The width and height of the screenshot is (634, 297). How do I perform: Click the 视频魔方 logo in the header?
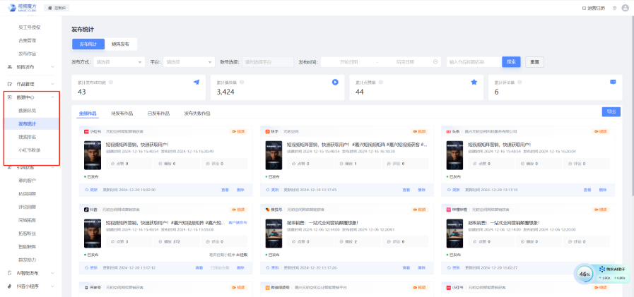point(22,8)
